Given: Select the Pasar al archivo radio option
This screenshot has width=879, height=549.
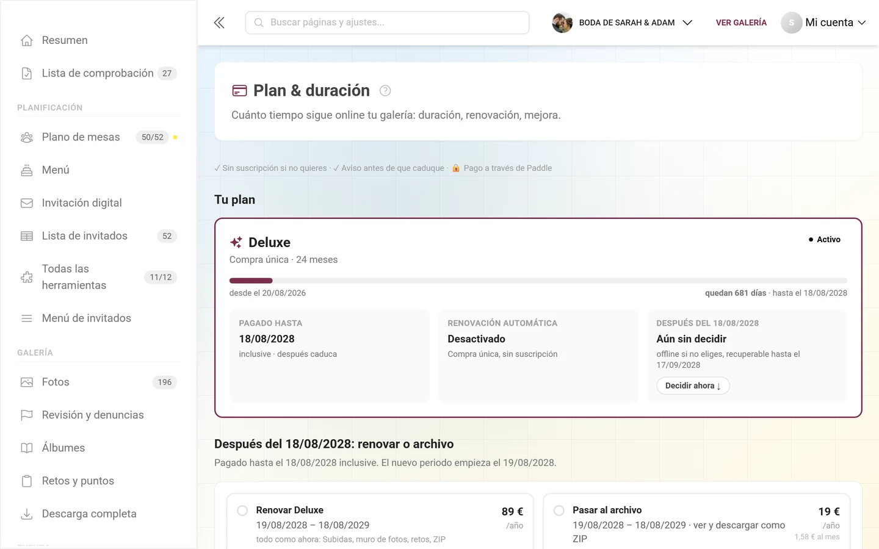Looking at the screenshot, I should click(x=559, y=511).
